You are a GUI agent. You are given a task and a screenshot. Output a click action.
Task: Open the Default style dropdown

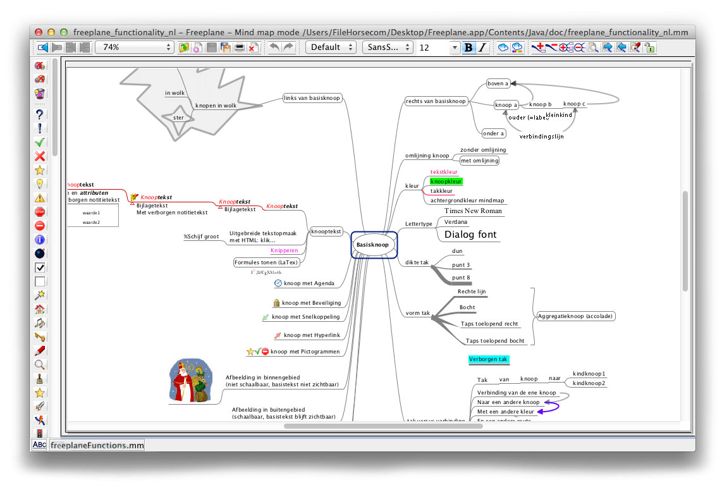click(331, 47)
